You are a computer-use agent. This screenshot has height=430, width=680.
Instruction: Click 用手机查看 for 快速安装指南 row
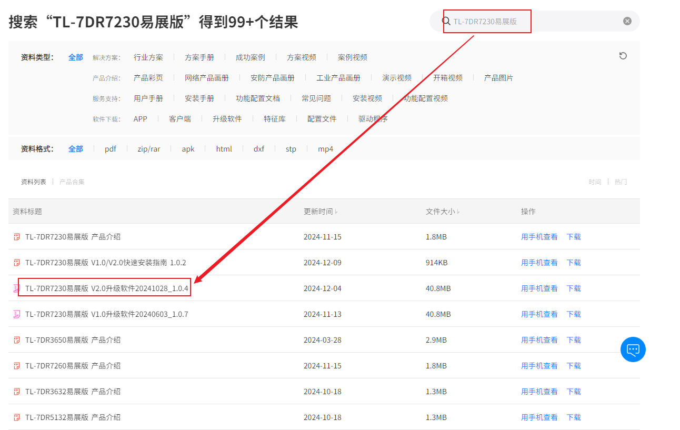(539, 263)
